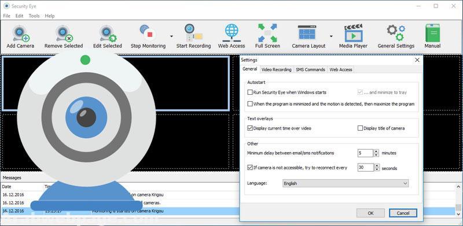The height and width of the screenshot is (226, 463).
Task: Open the Tools menu
Action: [34, 16]
